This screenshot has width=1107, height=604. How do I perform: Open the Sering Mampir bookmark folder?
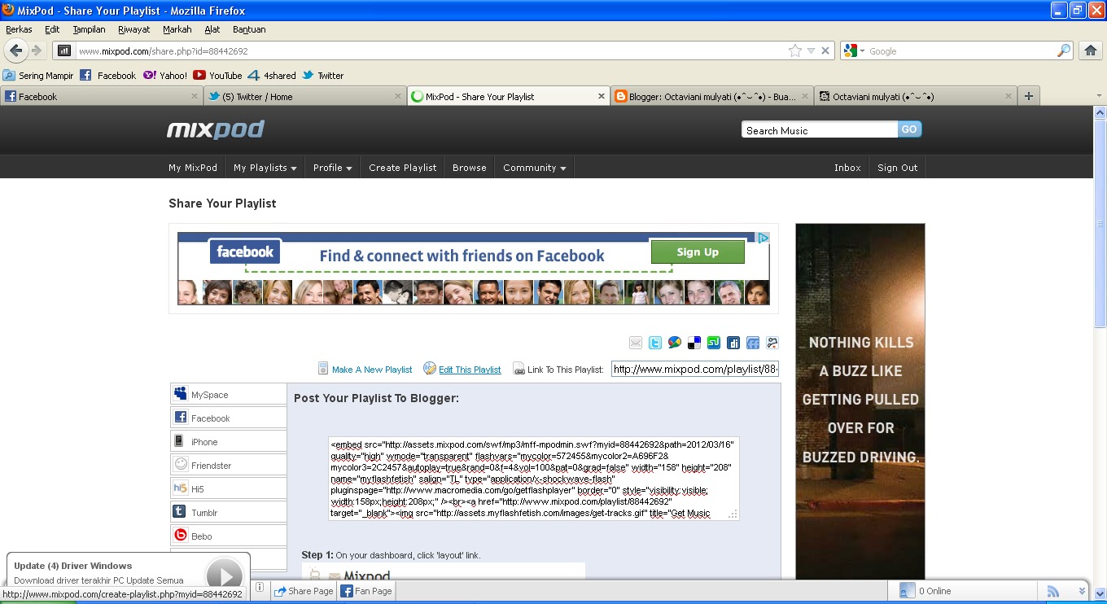(38, 75)
